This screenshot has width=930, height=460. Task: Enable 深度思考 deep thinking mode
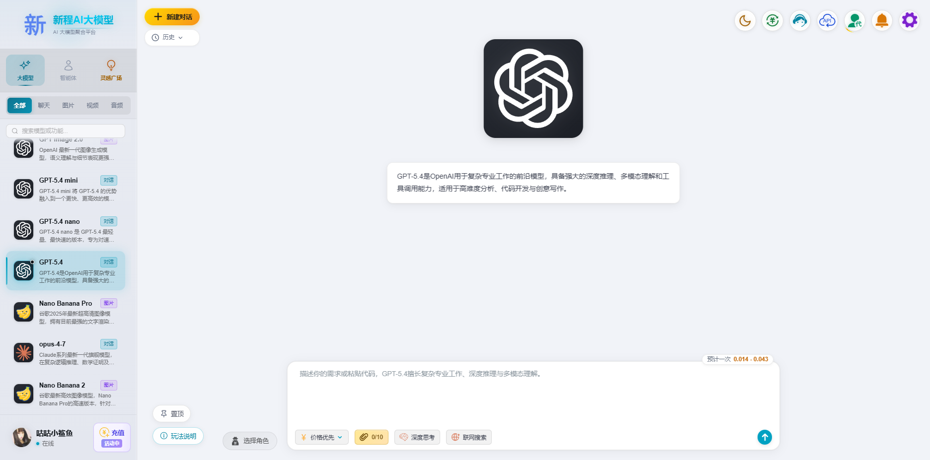click(x=417, y=437)
